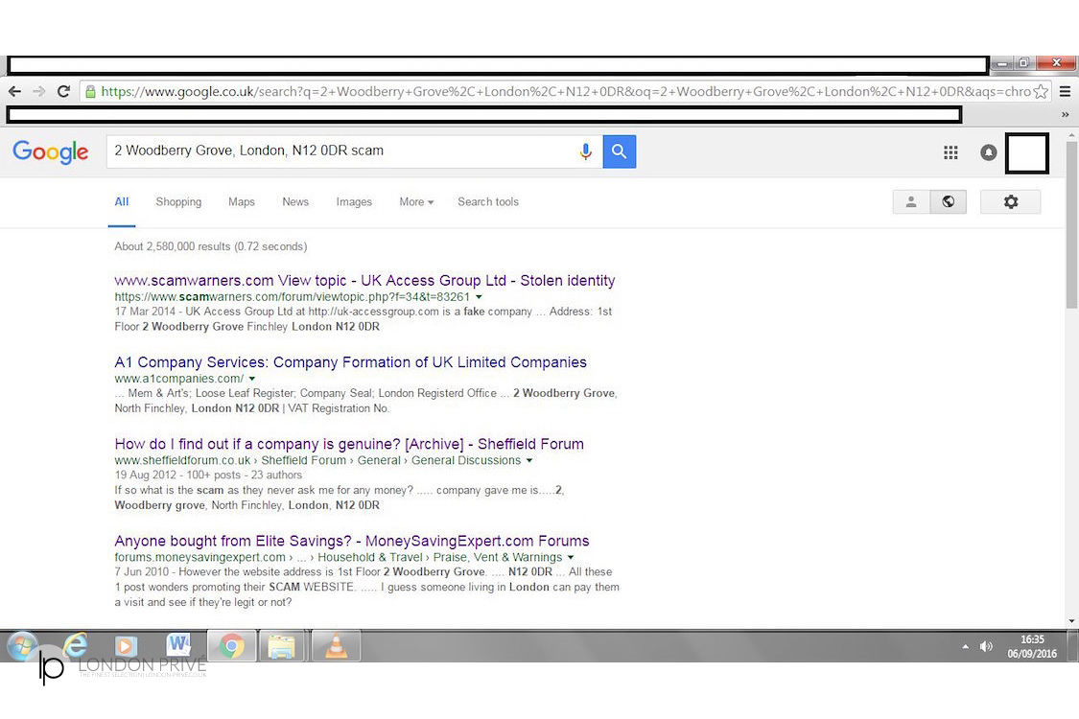
Task: Click the Google logo
Action: pos(50,151)
